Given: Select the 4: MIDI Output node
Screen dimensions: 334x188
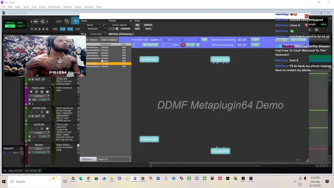Looking at the screenshot, I should pos(149,139).
